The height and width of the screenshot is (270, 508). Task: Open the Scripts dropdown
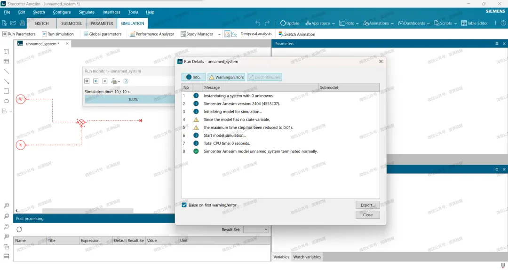click(x=445, y=24)
